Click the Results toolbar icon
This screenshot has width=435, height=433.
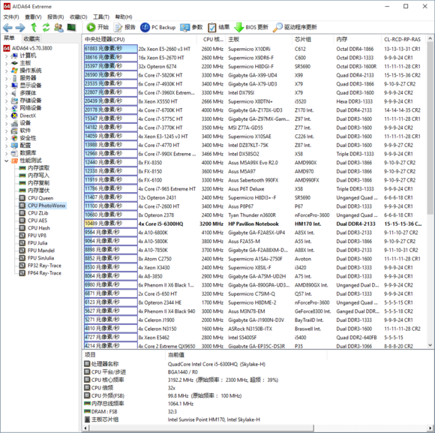[x=212, y=27]
